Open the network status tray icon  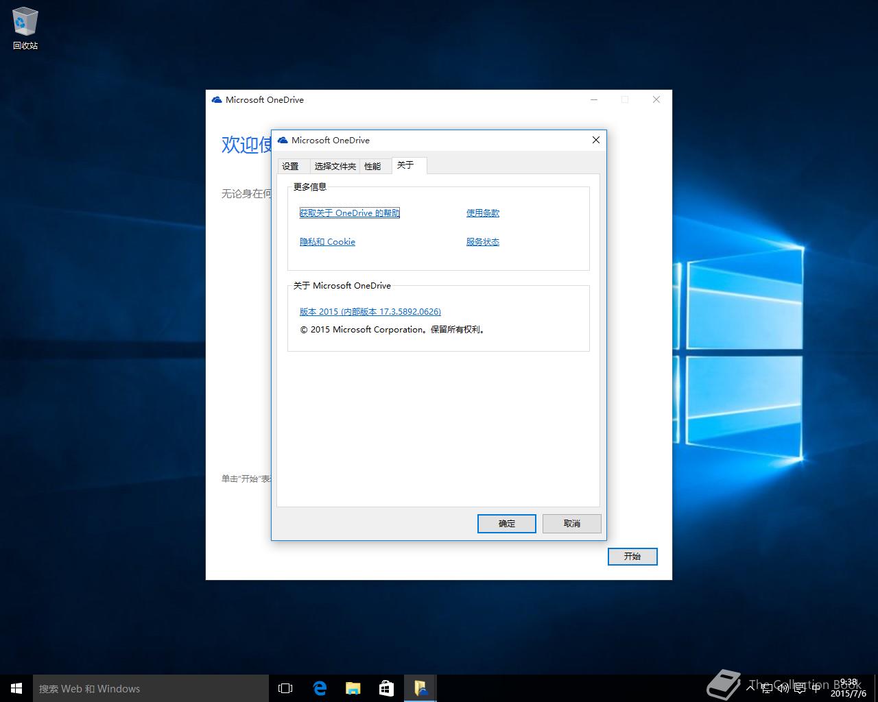coord(767,688)
